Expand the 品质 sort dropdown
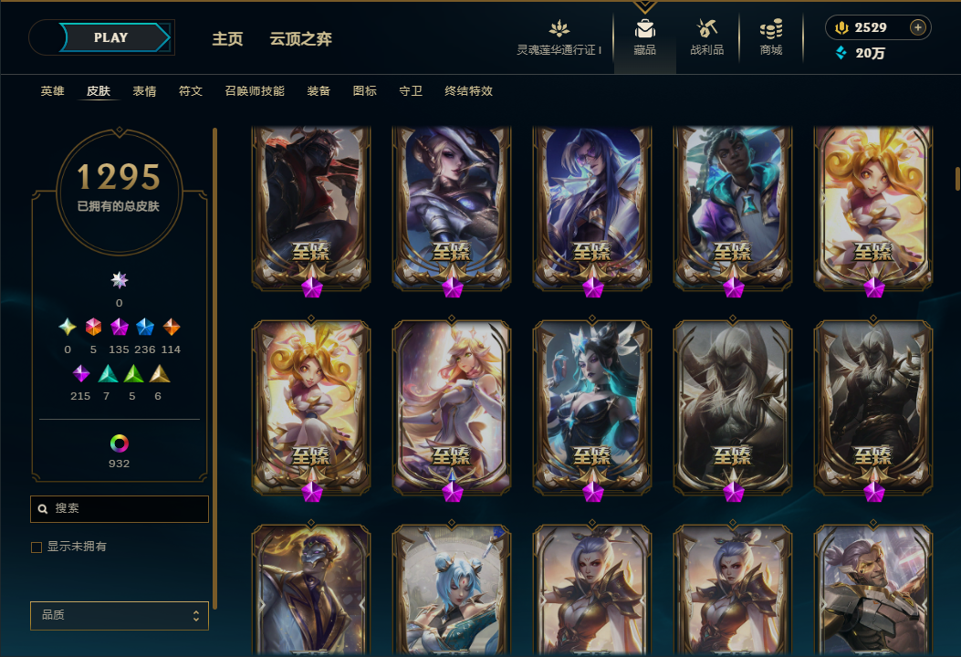 click(x=120, y=615)
